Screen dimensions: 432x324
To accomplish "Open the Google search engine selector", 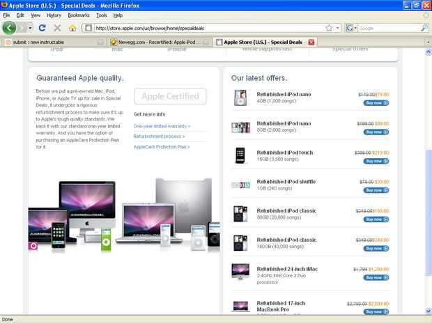I will 351,28.
